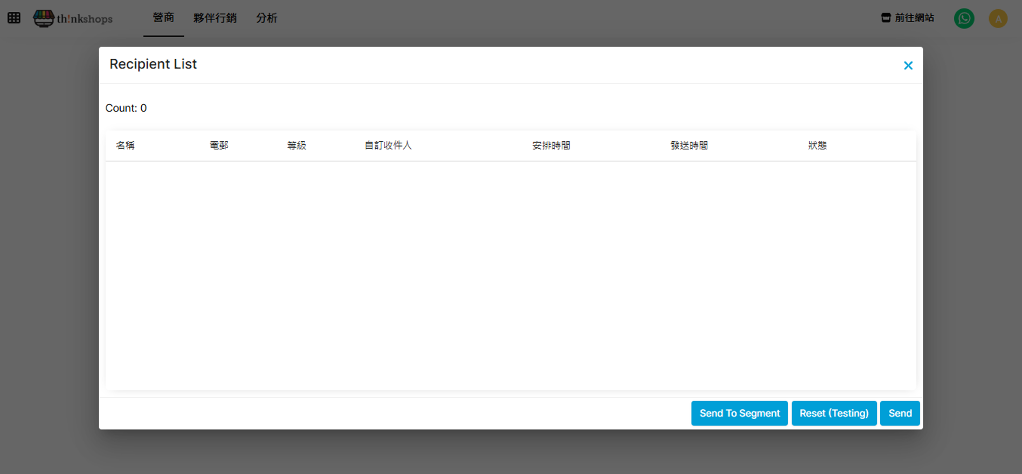Open the user avatar 'A' menu

[x=998, y=18]
